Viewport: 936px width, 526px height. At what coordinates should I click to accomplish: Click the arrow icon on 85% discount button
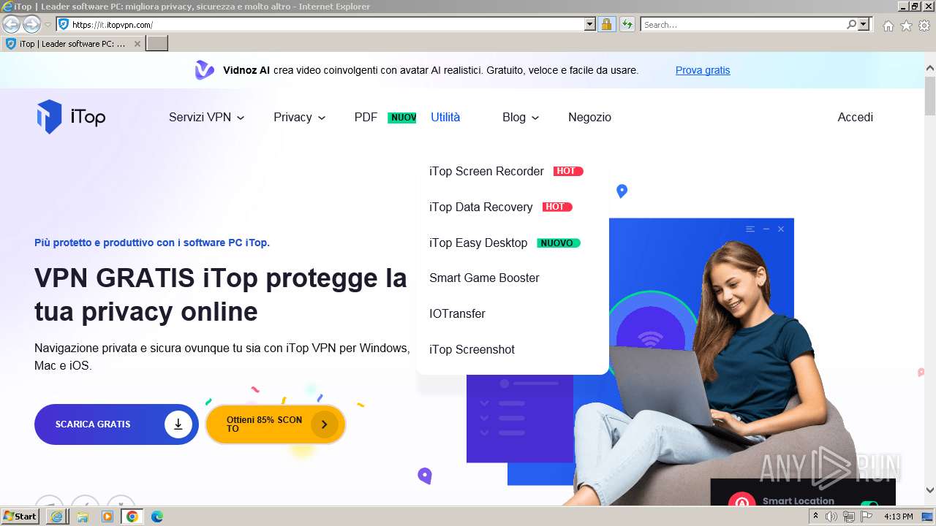pos(324,424)
